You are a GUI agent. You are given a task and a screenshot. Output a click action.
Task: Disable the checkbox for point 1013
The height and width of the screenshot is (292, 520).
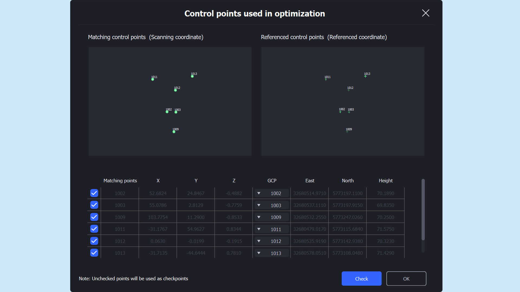point(94,253)
